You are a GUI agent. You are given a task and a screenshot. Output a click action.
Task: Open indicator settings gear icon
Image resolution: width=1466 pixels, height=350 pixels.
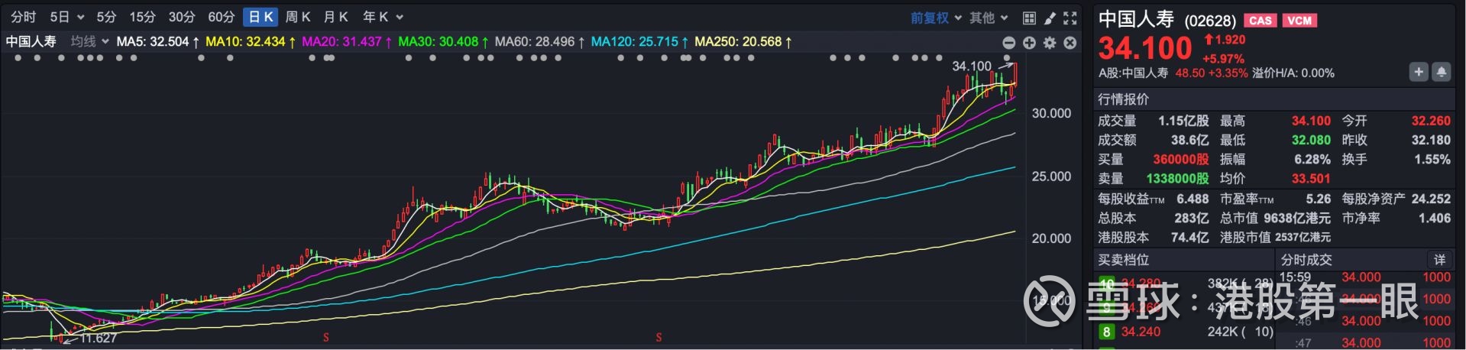pyautogui.click(x=1050, y=43)
